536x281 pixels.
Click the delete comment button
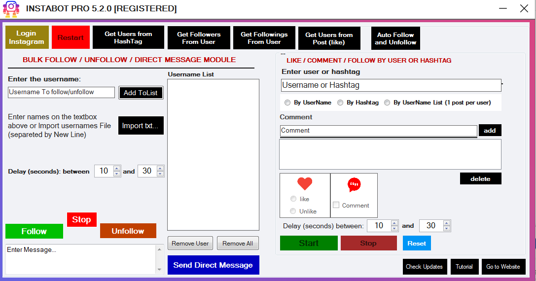481,178
